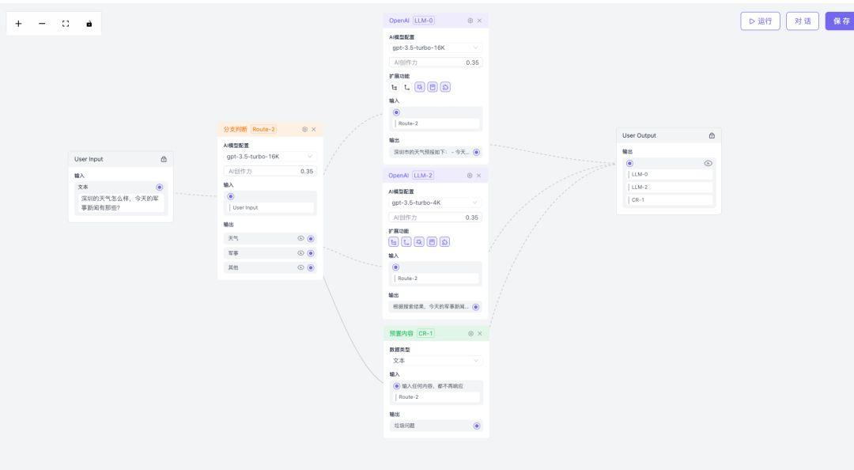The width and height of the screenshot is (854, 470).
Task: Click the 运行 run button
Action: [x=760, y=21]
